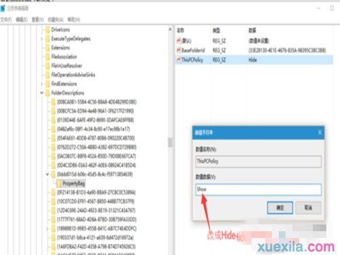Click the ThisPCPolicy string value icon
Screen dimensions: 340x255
tap(179, 60)
